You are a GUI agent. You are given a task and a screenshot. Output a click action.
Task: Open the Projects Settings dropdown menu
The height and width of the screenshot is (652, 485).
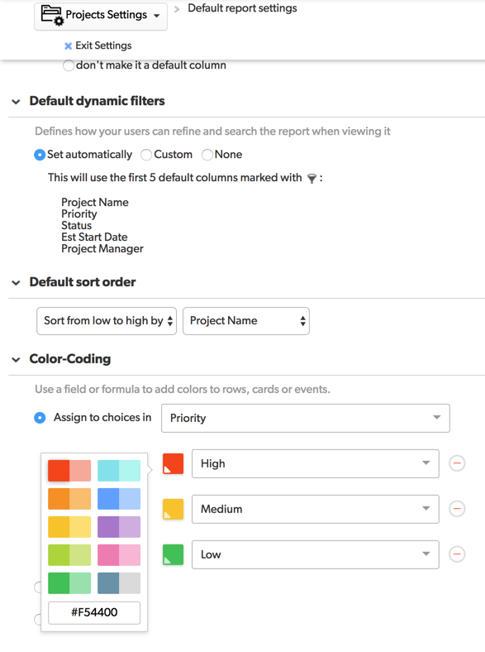pos(101,16)
